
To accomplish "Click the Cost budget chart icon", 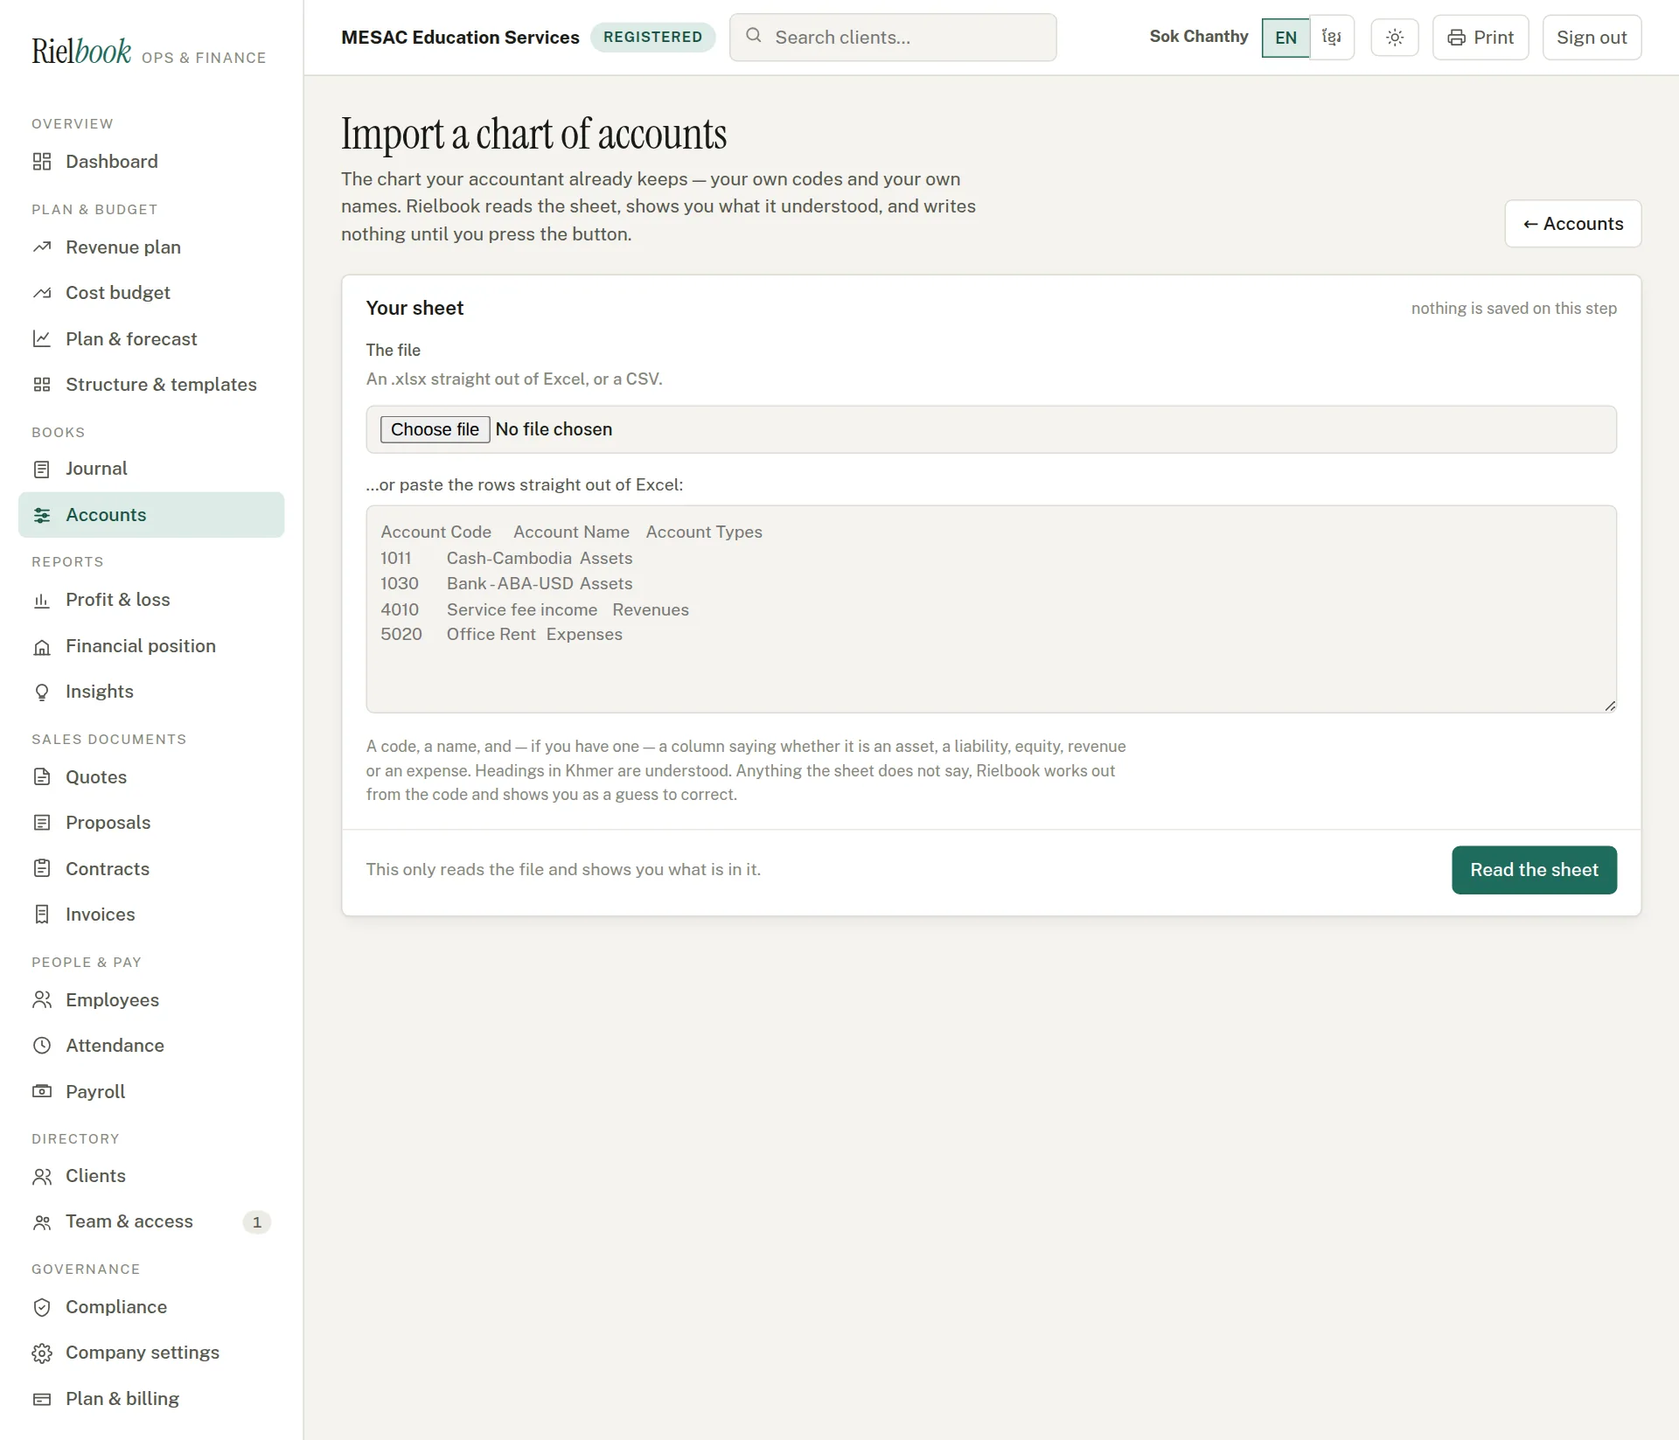I will (42, 293).
